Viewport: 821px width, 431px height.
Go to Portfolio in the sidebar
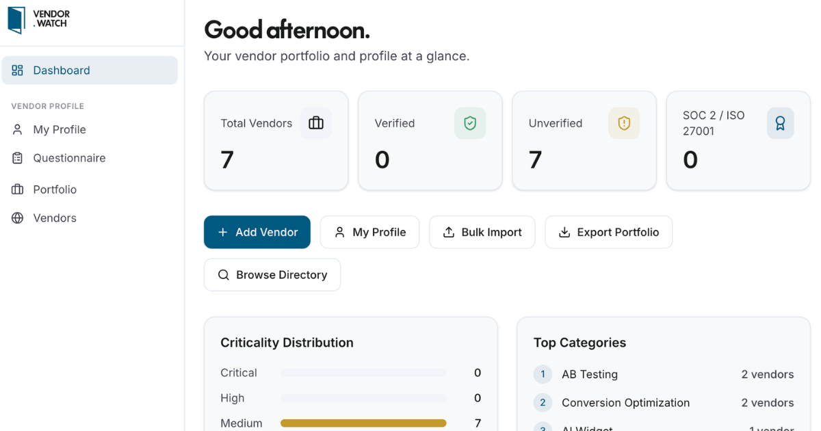tap(55, 190)
